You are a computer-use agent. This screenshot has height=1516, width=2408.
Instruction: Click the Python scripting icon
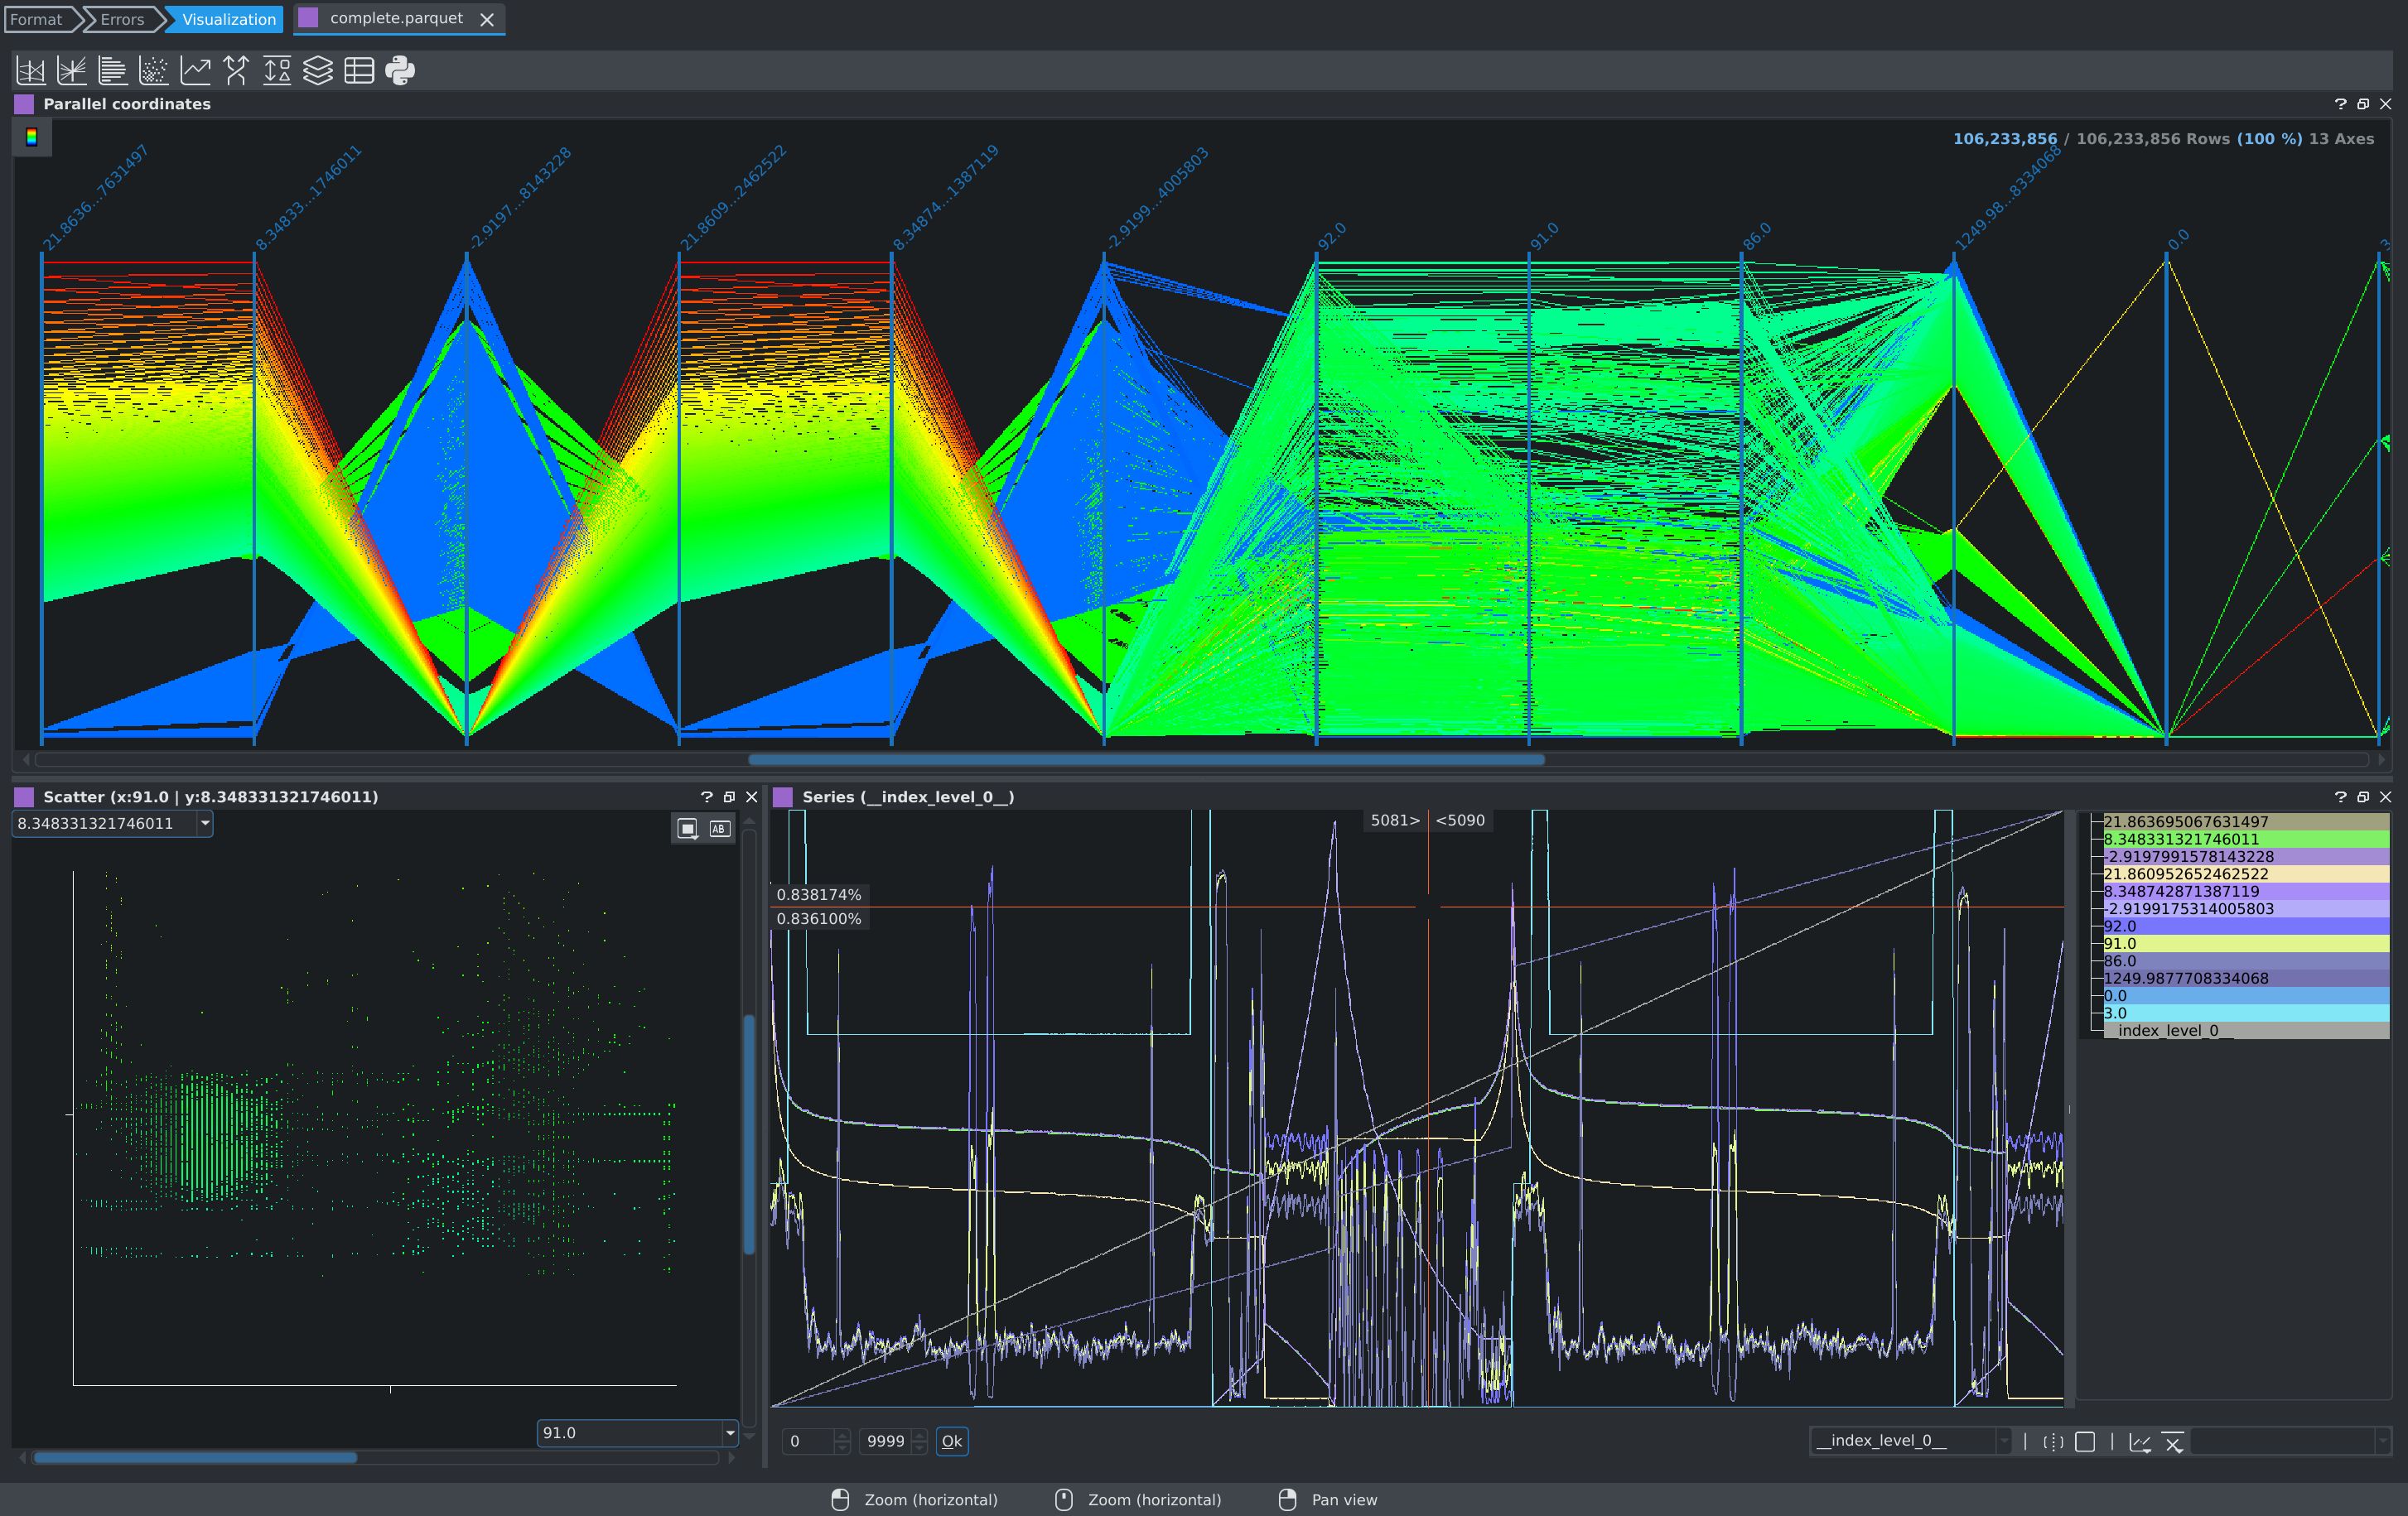[x=400, y=70]
